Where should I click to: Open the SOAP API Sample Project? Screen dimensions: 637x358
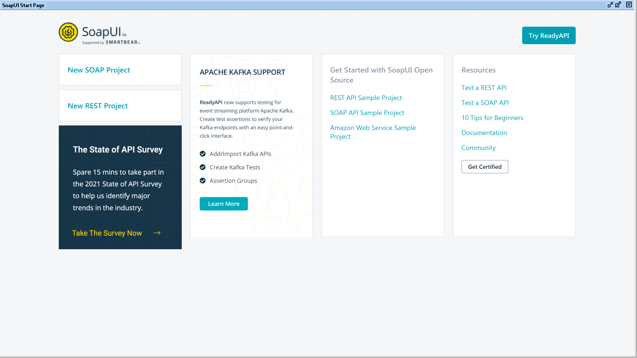(367, 113)
